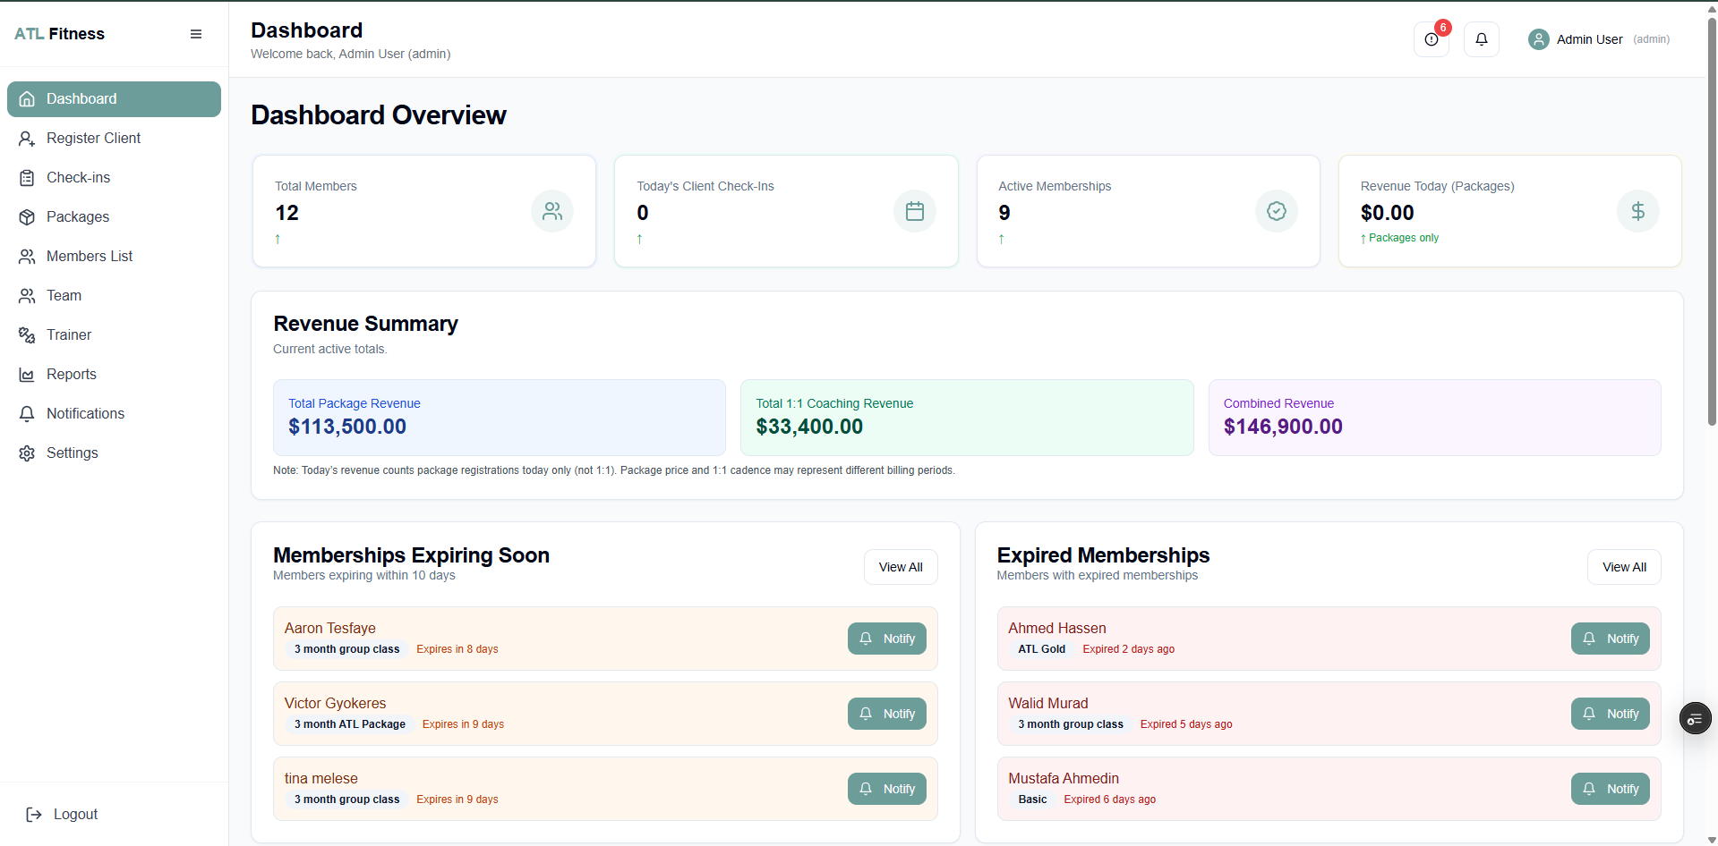1718x846 pixels.
Task: Open the alerts icon with red badge
Action: click(1432, 39)
